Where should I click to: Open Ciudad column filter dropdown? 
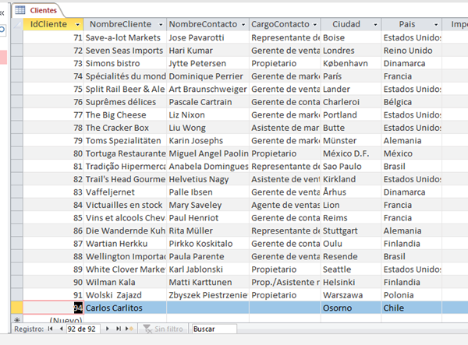pos(375,24)
